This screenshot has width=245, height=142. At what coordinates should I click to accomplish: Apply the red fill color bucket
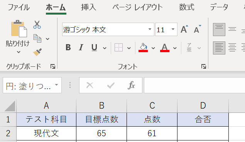(x=143, y=48)
